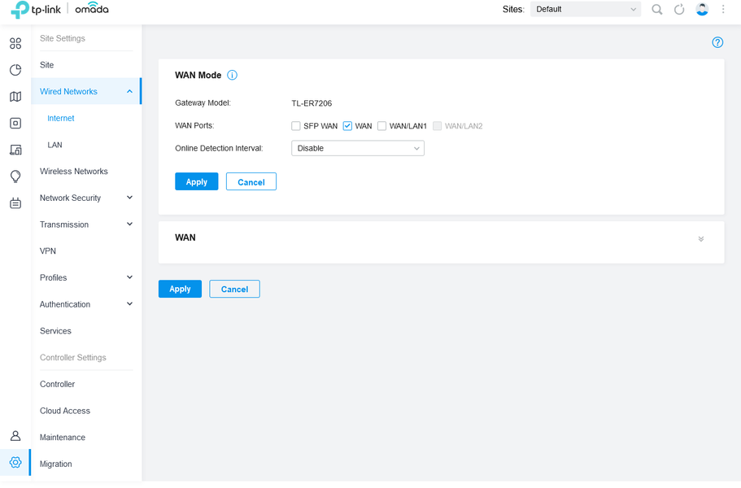Open the Map icon in the left rail
Screen dimensions: 741x488
[15, 96]
